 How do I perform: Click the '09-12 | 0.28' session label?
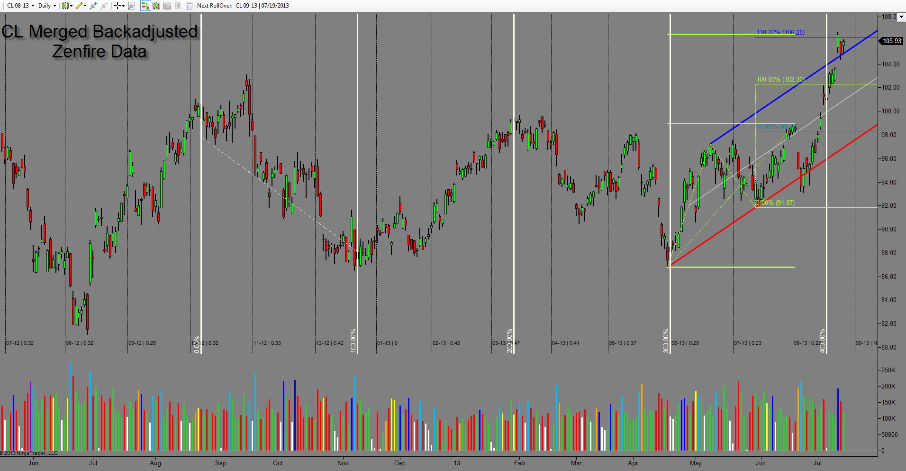(x=142, y=343)
